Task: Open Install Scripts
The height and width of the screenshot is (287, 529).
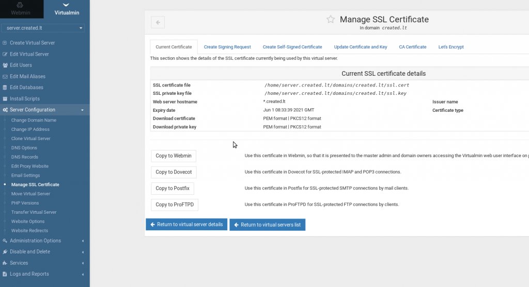Action: point(25,98)
